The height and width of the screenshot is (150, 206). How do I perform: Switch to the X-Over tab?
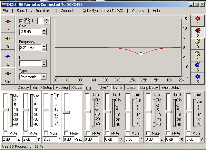77,88
